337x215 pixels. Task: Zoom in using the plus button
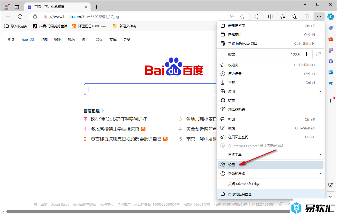(306, 54)
